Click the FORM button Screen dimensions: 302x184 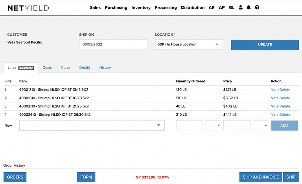tap(86, 177)
